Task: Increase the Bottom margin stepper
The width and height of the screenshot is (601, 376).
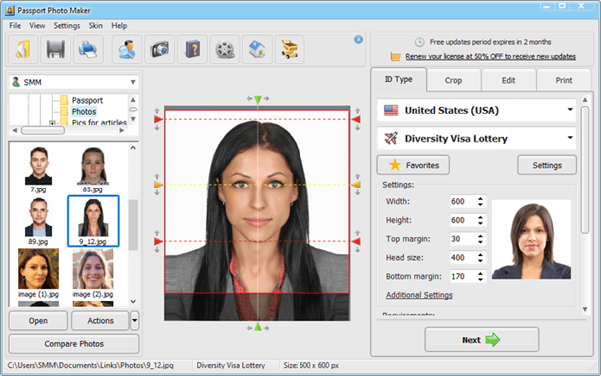Action: coord(480,273)
